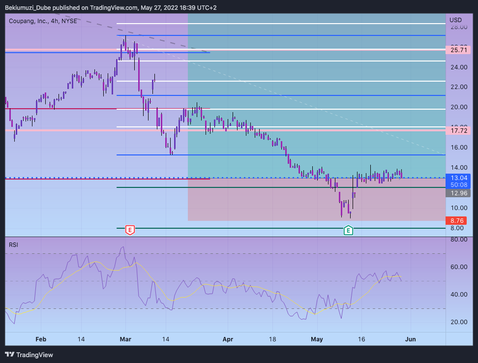Click the 14.00 price scale value
Screen dimensions: 478x363
pyautogui.click(x=459, y=168)
